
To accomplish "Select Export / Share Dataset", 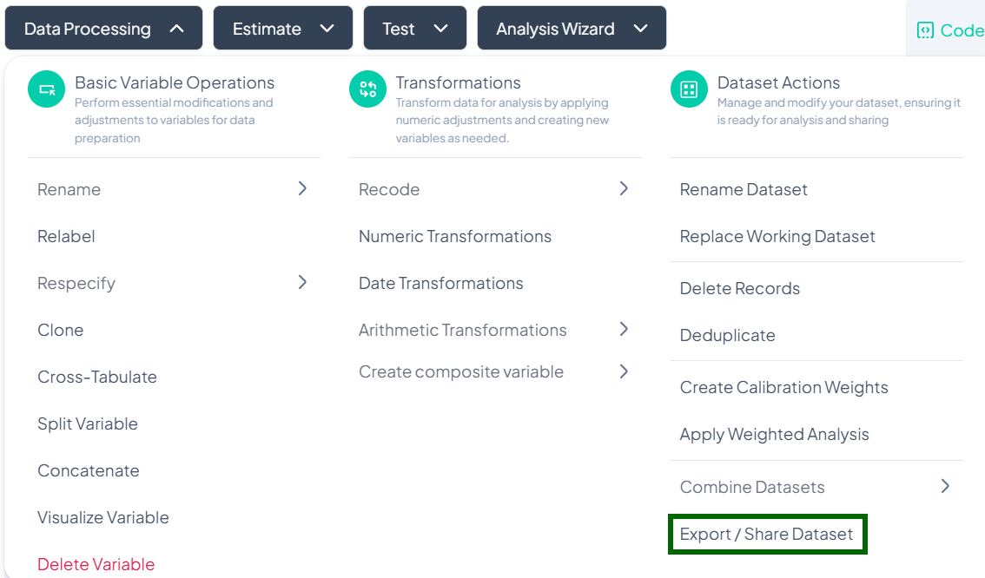I will point(767,534).
